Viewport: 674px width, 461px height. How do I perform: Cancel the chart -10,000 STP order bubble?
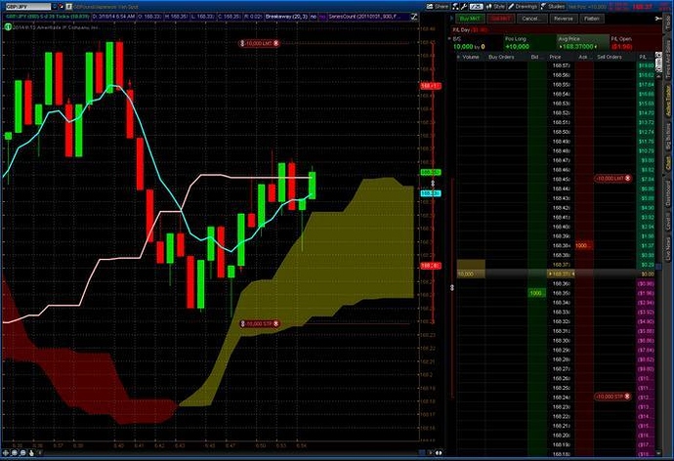pyautogui.click(x=276, y=323)
